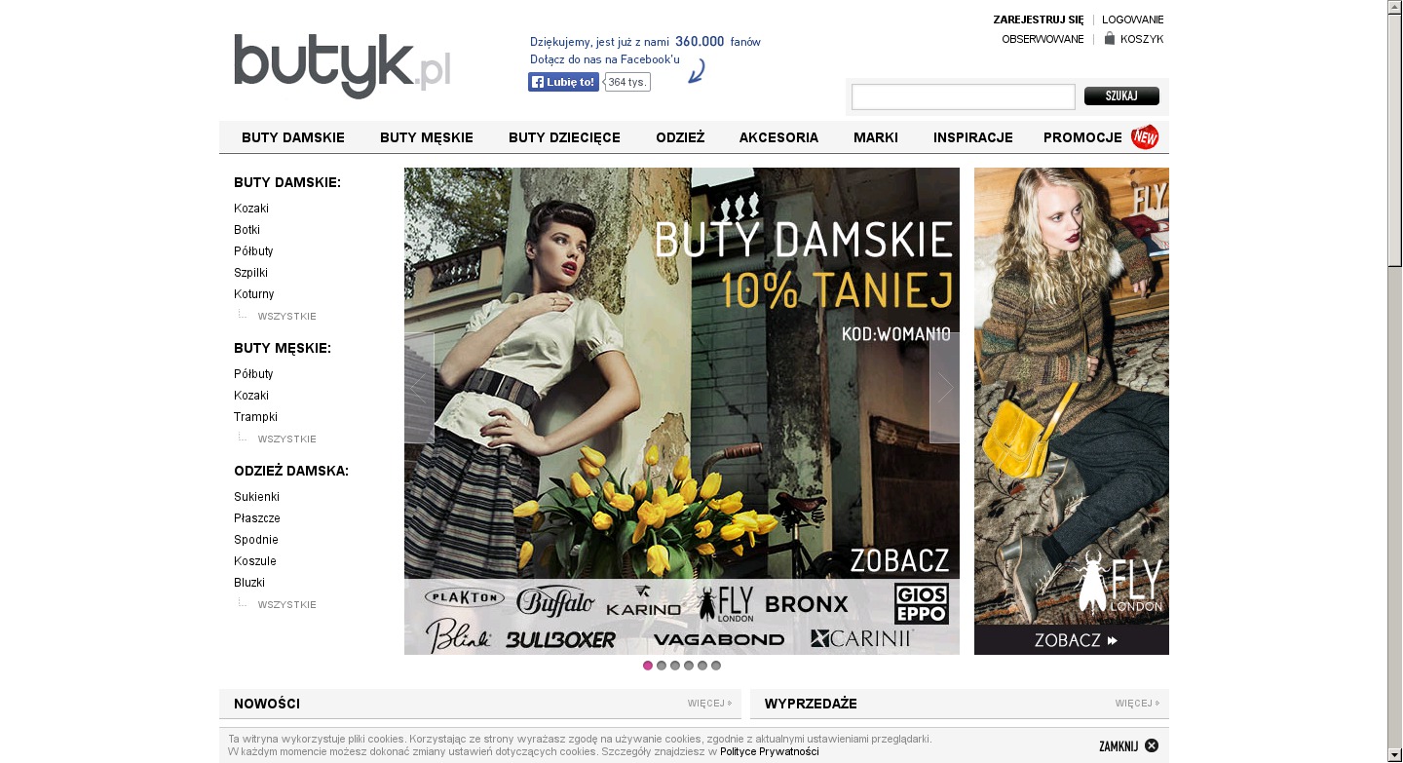Go to next banner slide arrow
This screenshot has width=1403, height=763.
pyautogui.click(x=944, y=388)
